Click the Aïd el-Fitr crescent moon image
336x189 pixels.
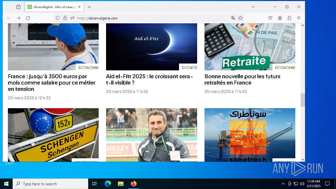[151, 47]
